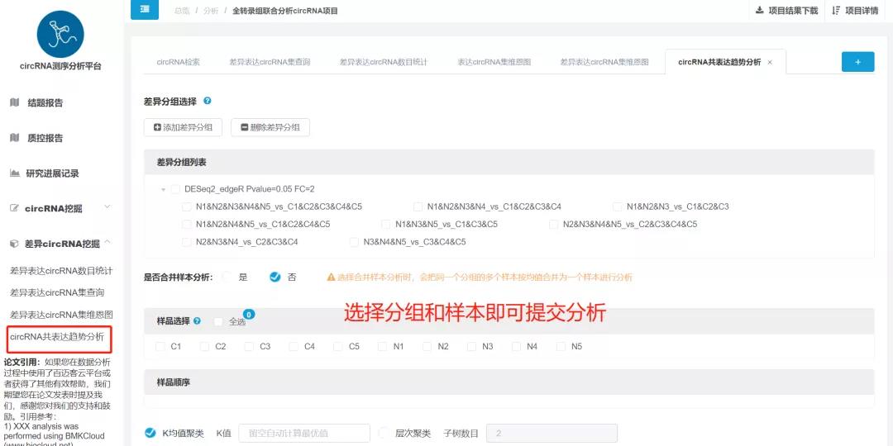The width and height of the screenshot is (893, 446).
Task: Switch to the circRNA检索 tab
Action: tap(178, 62)
